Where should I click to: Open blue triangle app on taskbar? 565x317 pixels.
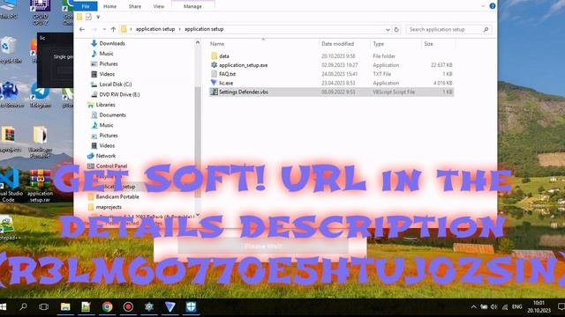169,307
